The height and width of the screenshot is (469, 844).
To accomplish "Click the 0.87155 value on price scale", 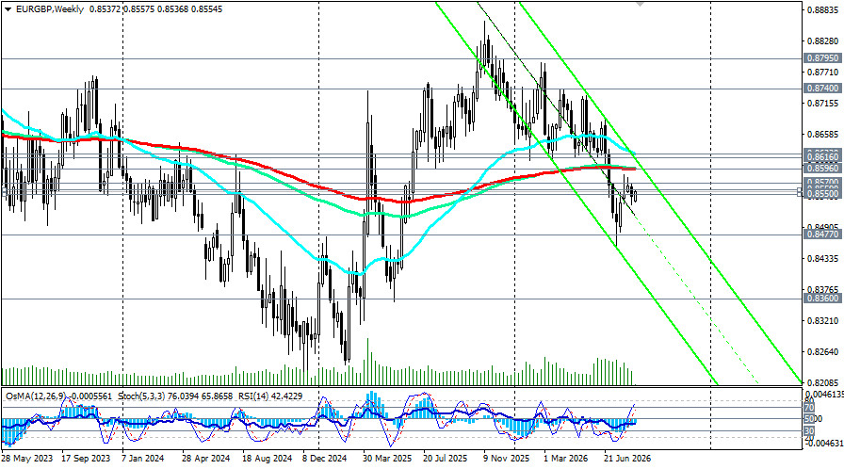I will pyautogui.click(x=824, y=104).
